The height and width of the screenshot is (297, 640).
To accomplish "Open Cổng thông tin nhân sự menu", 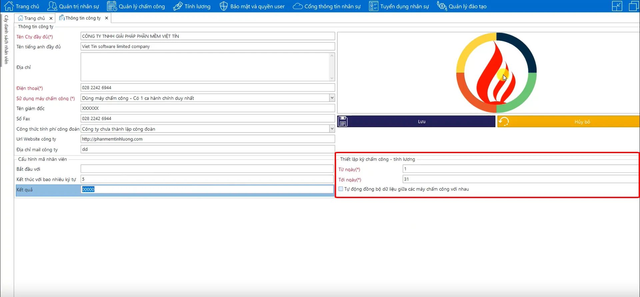I will 327,6.
